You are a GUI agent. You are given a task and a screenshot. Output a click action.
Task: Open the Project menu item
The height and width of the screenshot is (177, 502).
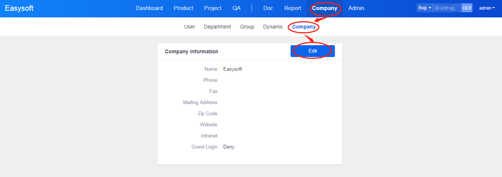(x=213, y=8)
